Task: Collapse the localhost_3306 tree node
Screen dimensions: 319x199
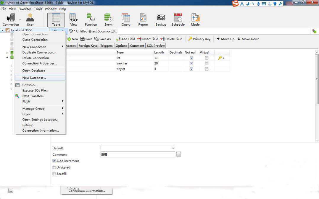Action: [x=3, y=30]
